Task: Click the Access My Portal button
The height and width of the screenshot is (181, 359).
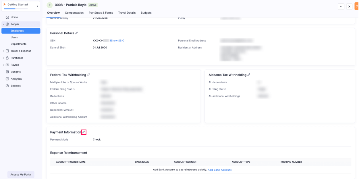Action: [x=20, y=174]
